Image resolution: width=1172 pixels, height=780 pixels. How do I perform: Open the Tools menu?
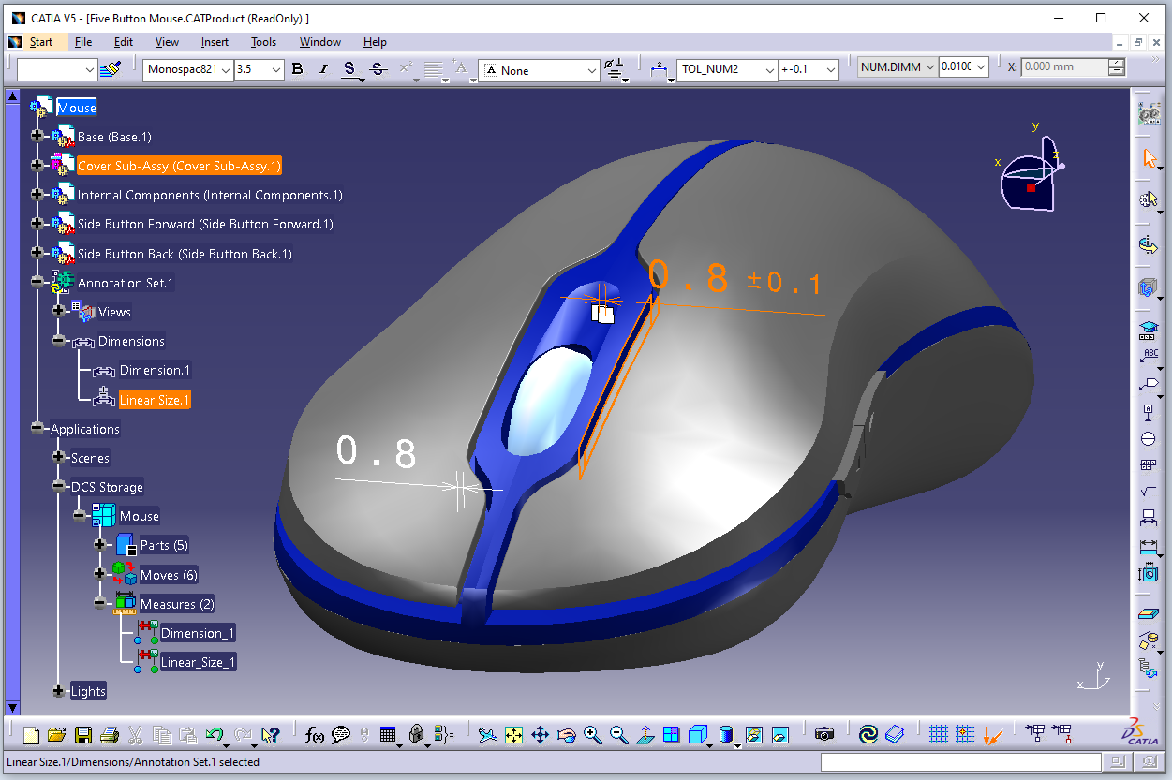263,42
